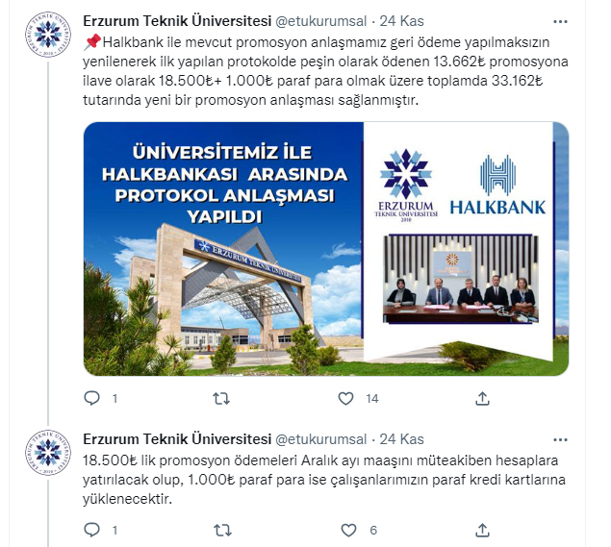This screenshot has height=547, width=611.
Task: Open more options on the second tweet
Action: (560, 440)
